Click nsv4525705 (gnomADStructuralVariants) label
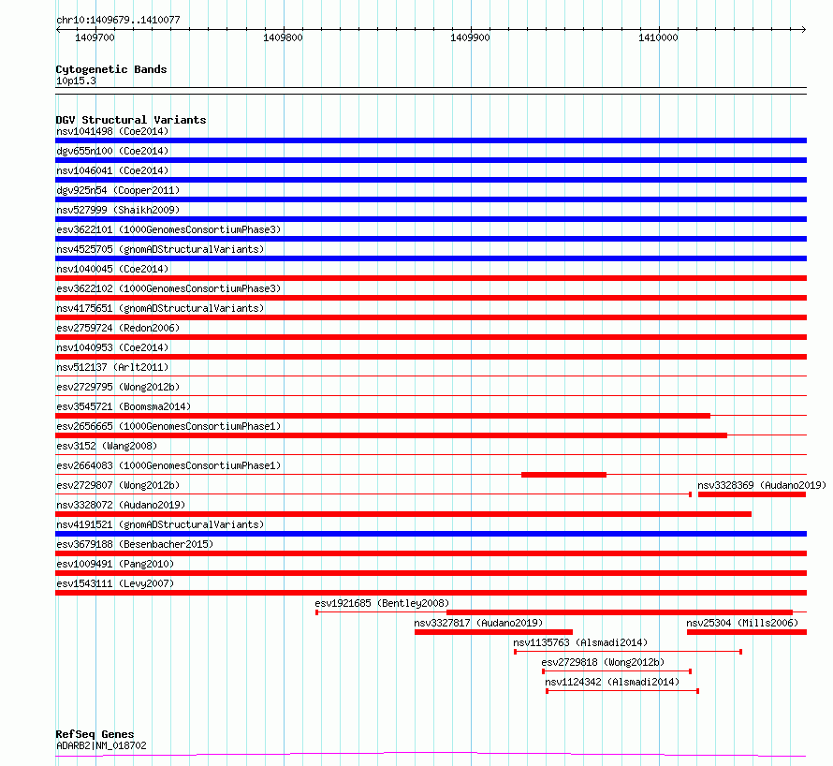This screenshot has height=766, width=833. pyautogui.click(x=160, y=249)
